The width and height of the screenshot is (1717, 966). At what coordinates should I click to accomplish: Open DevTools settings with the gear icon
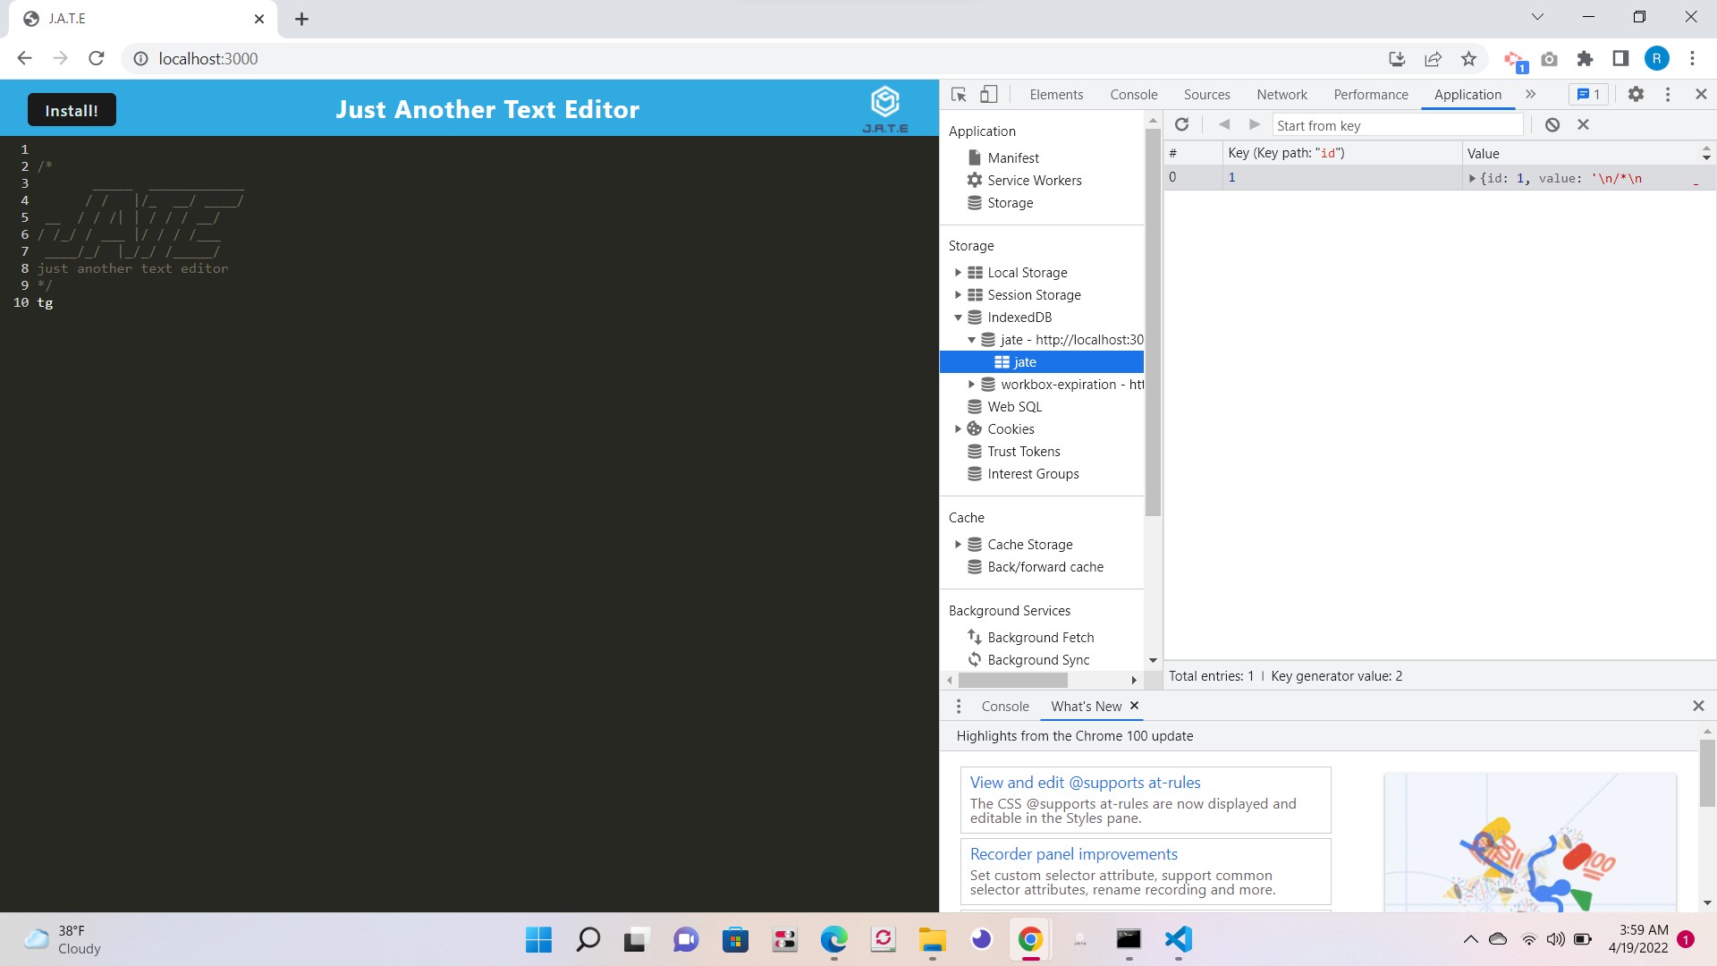pyautogui.click(x=1636, y=94)
